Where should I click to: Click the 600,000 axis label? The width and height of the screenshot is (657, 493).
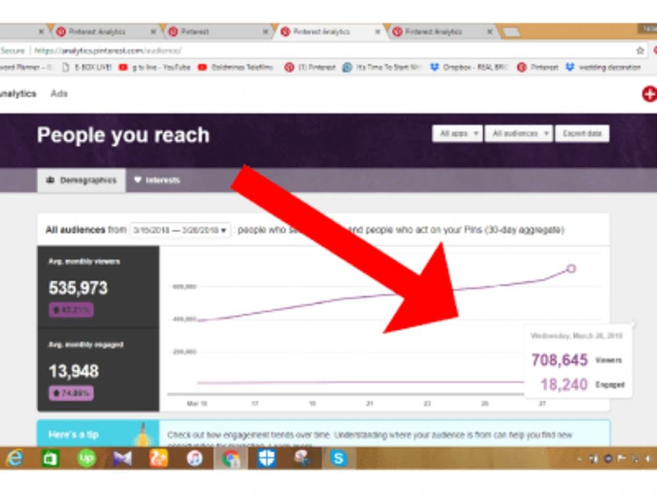[185, 287]
